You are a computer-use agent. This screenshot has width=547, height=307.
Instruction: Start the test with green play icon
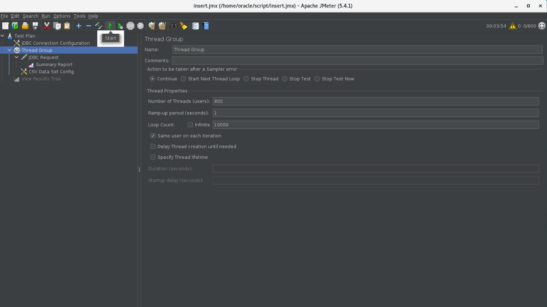[110, 26]
